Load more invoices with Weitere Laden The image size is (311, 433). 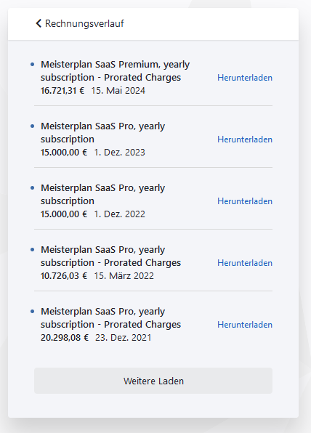pyautogui.click(x=153, y=381)
